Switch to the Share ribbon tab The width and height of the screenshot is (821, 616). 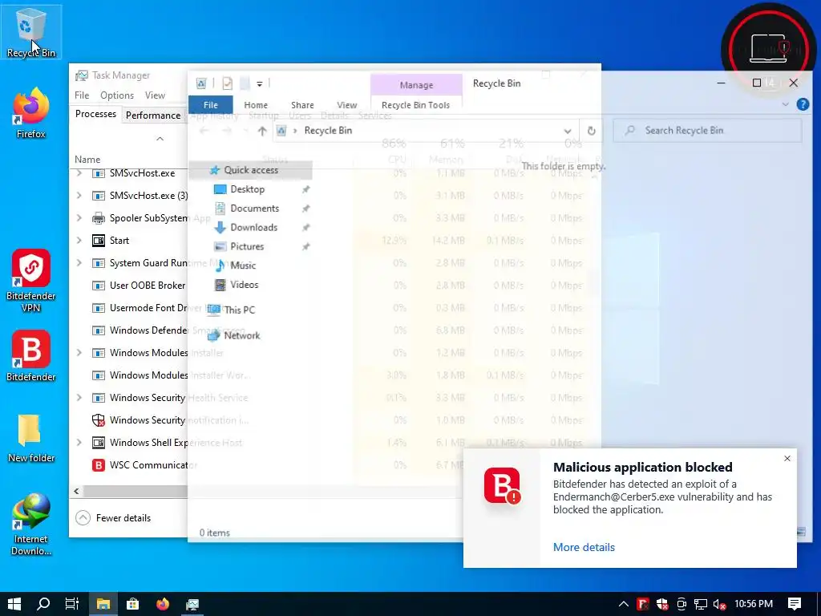[302, 105]
